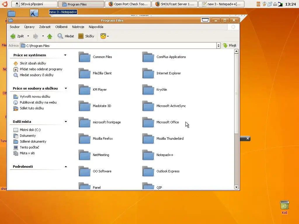Open the Úpravy menu

point(29,27)
